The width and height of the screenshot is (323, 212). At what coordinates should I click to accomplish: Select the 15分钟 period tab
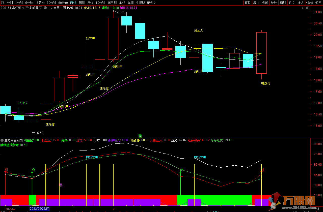(x=40, y=3)
